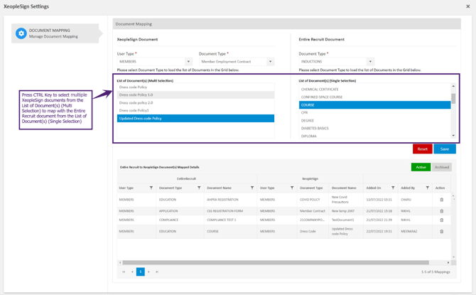Click the grid horizontal scrollbar thumb
Image resolution: width=476 pixels, height=295 pixels.
click(276, 262)
